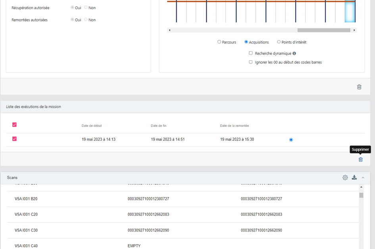375x249 pixels.
Task: Select Oui for Récupération autorisée
Action: (x=72, y=8)
